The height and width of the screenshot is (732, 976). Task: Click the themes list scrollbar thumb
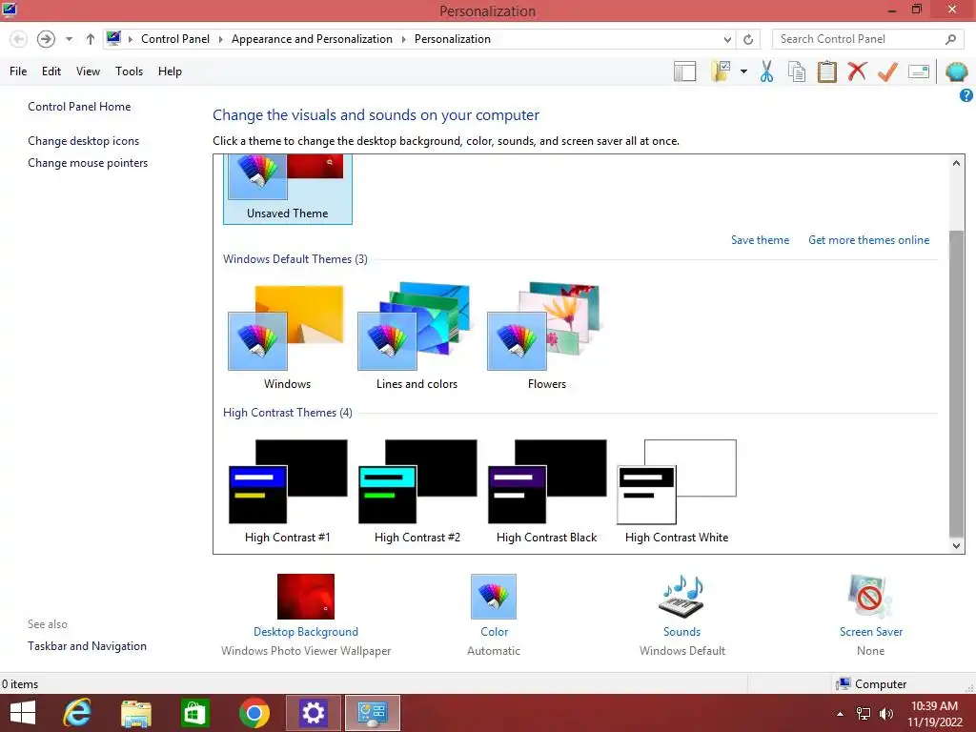956,383
